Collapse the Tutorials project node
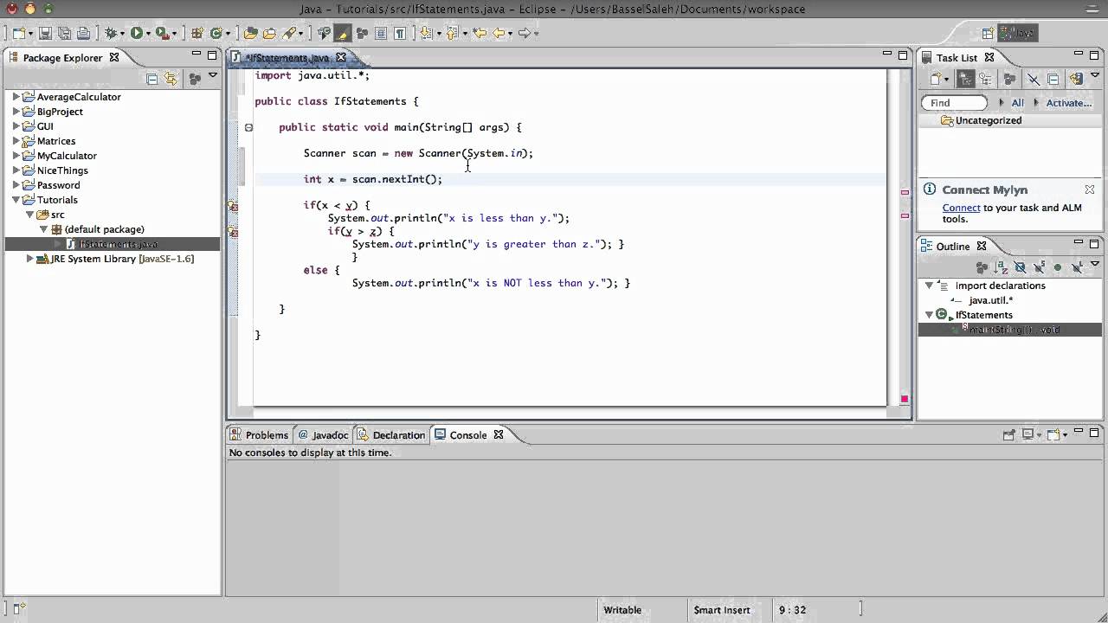This screenshot has height=623, width=1108. [16, 200]
